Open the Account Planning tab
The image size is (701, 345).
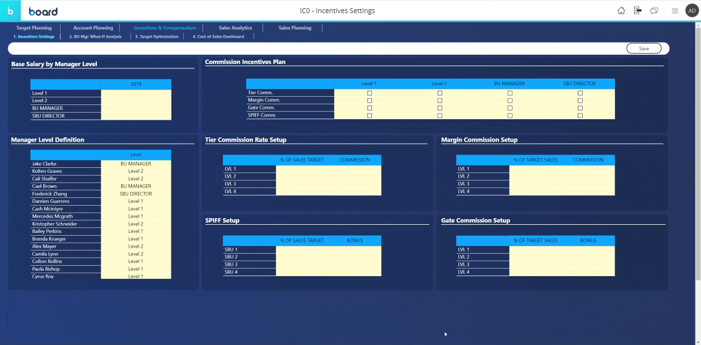point(93,27)
